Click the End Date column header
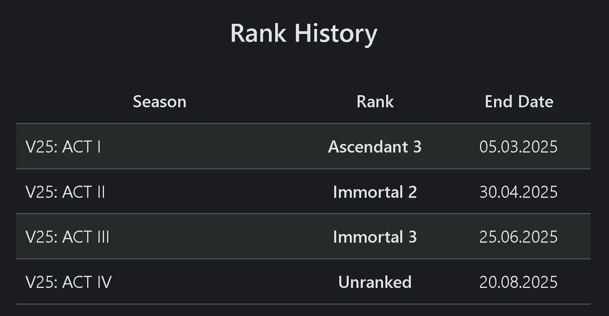Viewport: 609px width, 316px height. (519, 102)
